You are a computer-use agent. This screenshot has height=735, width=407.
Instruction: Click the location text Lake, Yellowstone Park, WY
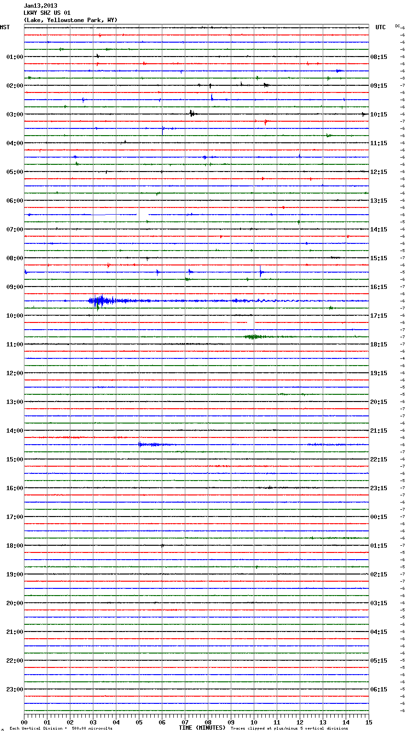point(70,20)
